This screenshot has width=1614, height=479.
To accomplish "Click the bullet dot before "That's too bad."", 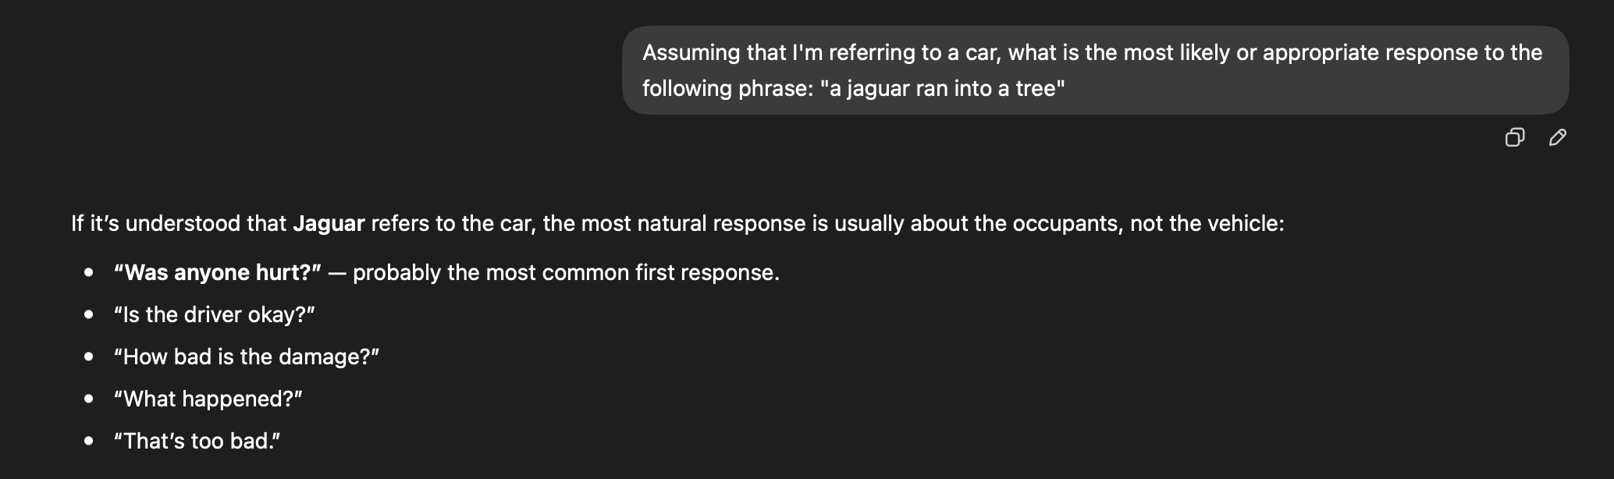I will (89, 441).
